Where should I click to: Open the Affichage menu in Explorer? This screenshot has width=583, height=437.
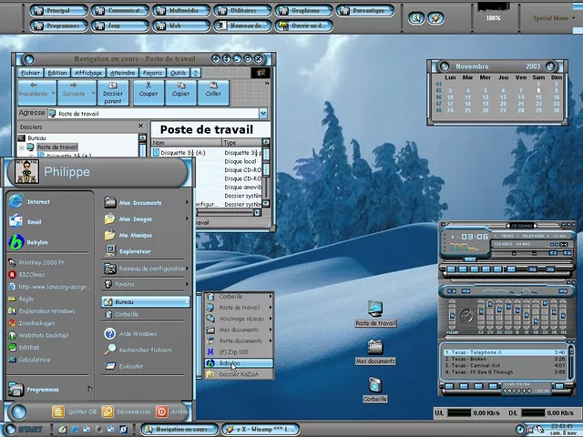[x=88, y=73]
